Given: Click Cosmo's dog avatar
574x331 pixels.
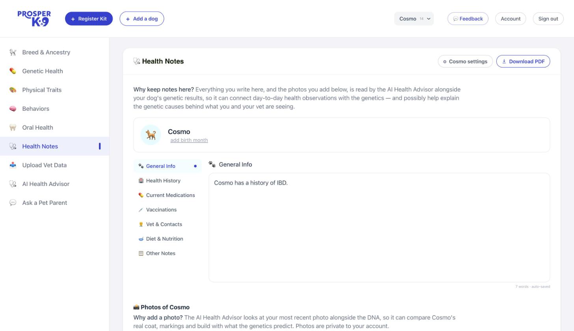Looking at the screenshot, I should click(x=151, y=135).
